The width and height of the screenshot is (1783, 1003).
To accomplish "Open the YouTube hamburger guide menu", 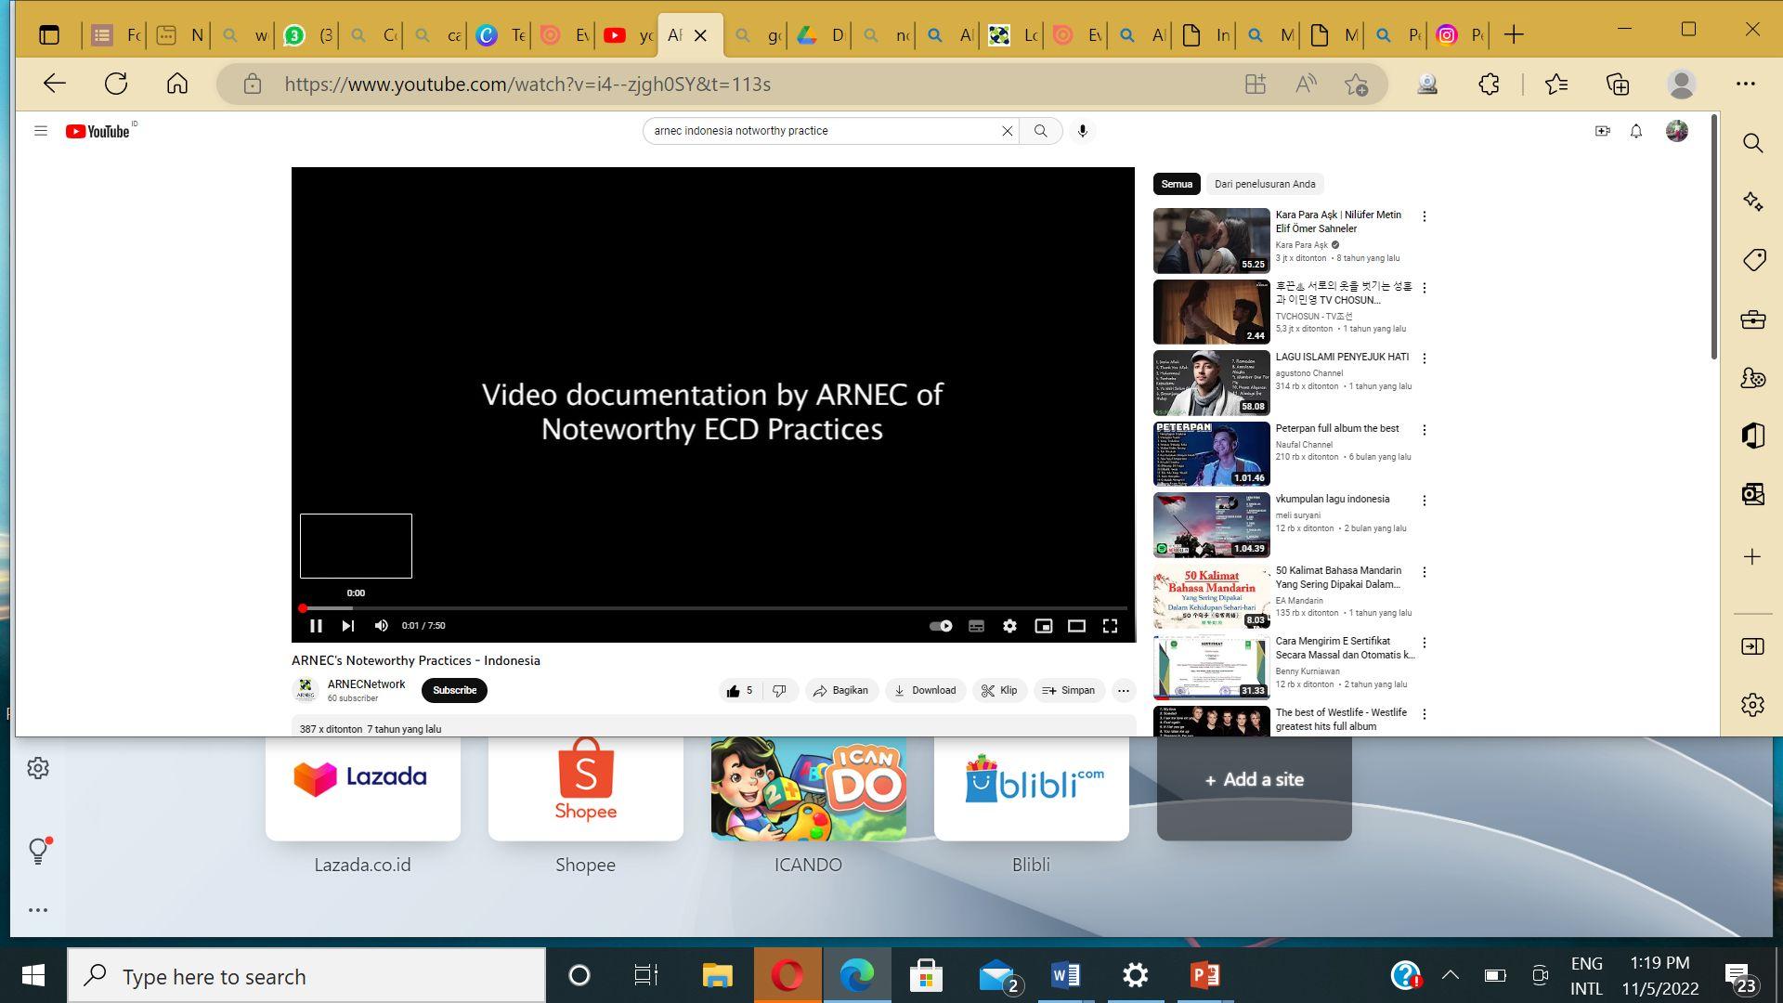I will 41,131.
